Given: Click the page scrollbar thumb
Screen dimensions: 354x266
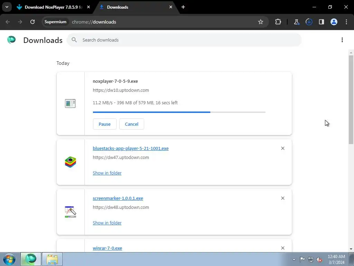Looking at the screenshot, I should click(351, 99).
